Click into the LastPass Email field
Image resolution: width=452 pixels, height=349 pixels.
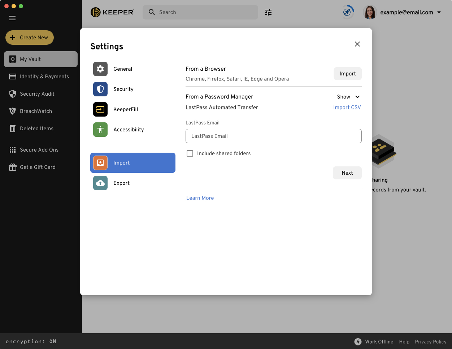coord(273,136)
